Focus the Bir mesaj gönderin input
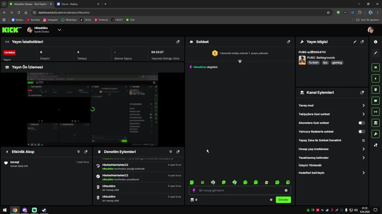The width and height of the screenshot is (382, 214). click(240, 191)
